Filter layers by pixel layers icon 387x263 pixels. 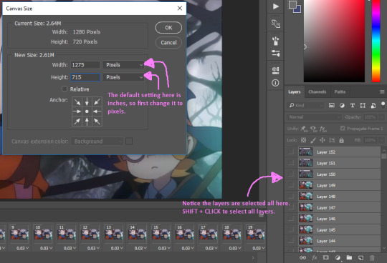pos(332,105)
